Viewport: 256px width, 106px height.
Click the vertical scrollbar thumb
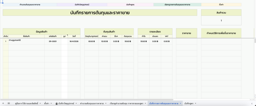pos(255,41)
